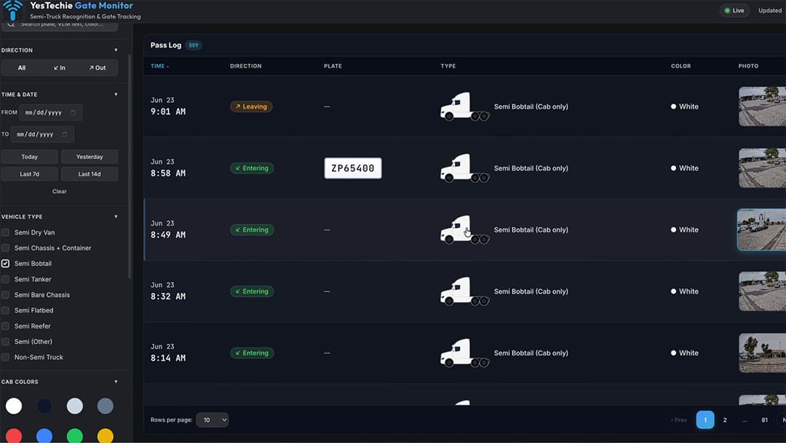Check the Semi Tanker filter
786x443 pixels.
coord(6,279)
